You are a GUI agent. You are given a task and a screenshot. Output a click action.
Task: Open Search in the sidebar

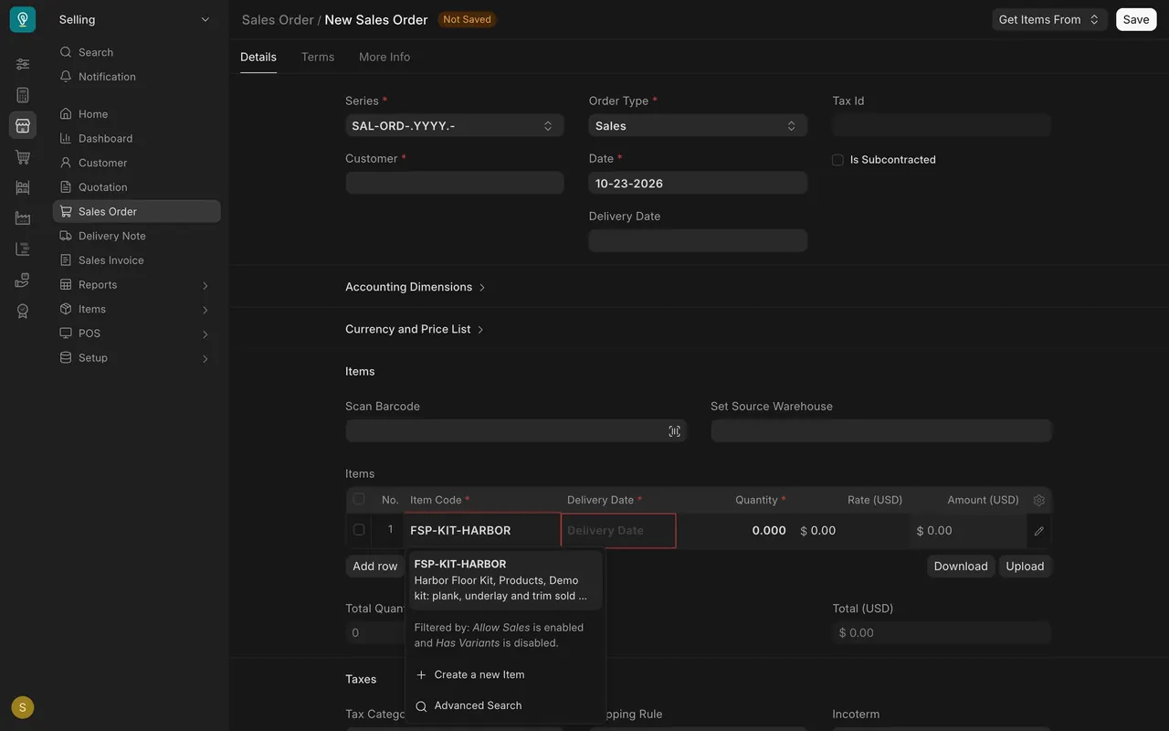[x=137, y=52]
